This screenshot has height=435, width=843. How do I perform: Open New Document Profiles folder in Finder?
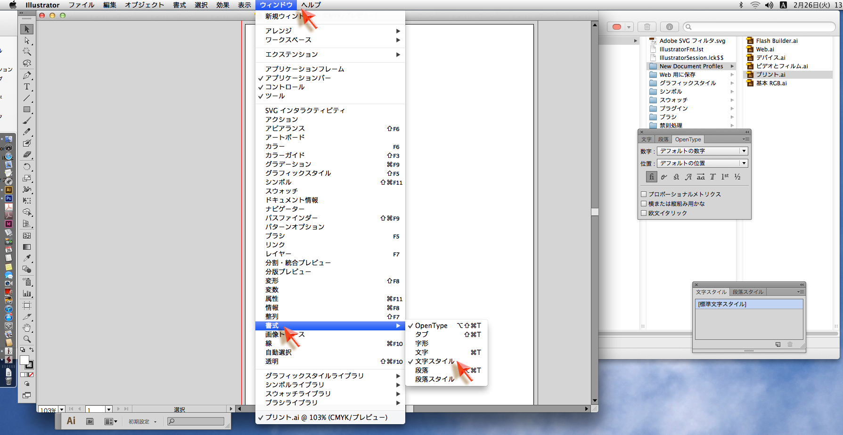[x=691, y=66]
